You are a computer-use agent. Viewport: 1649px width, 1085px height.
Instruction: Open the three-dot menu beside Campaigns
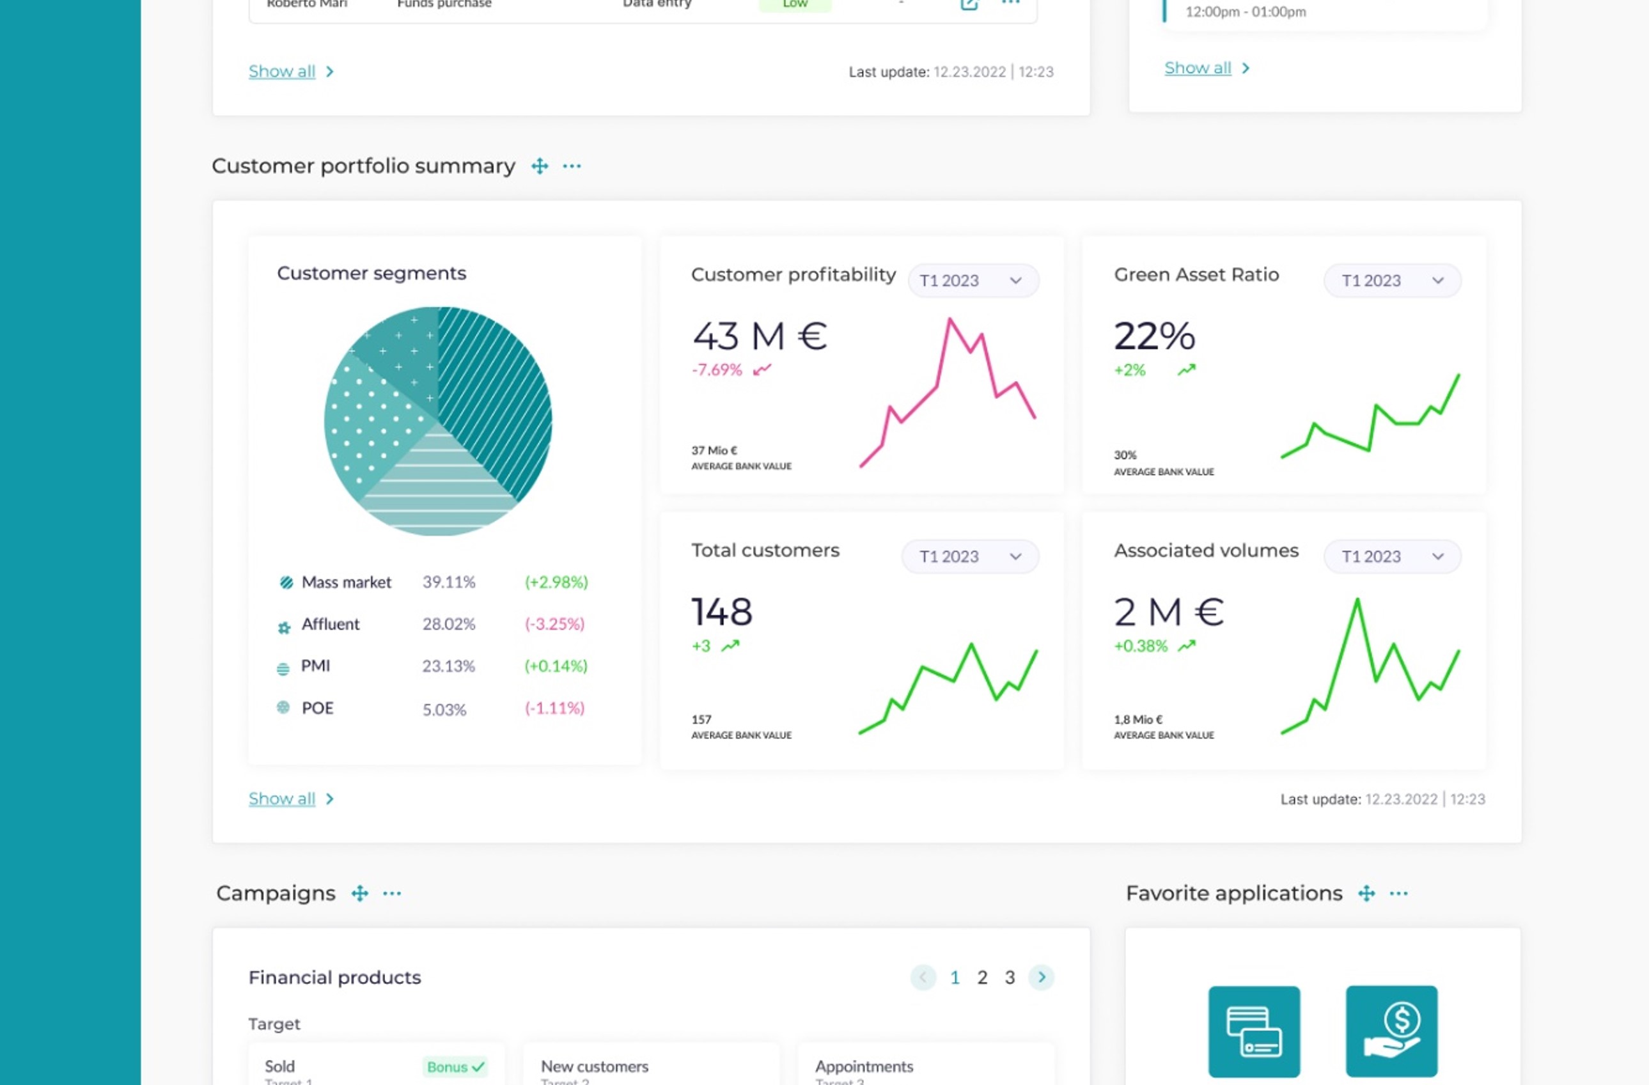point(392,894)
